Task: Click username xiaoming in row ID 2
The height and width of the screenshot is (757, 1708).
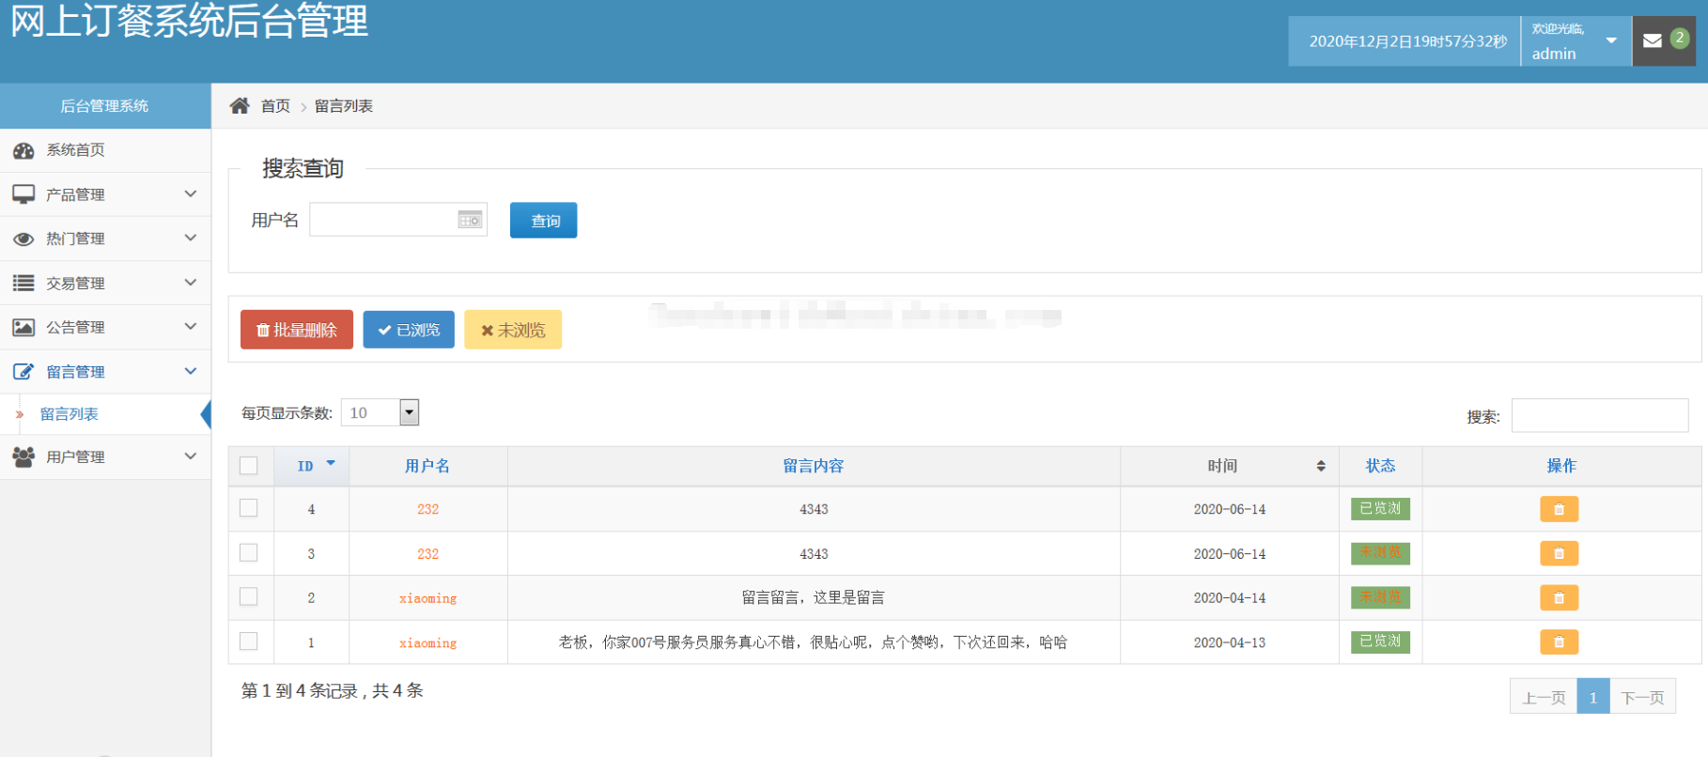Action: [427, 598]
